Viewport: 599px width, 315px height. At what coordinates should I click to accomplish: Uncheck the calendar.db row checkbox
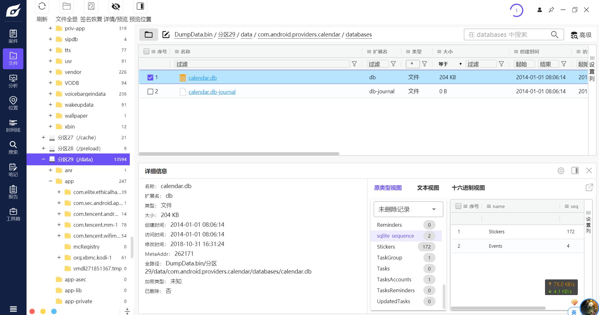150,77
